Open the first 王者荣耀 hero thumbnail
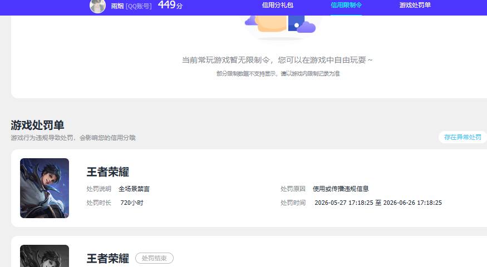Viewport: 487px width, 267px height. click(x=45, y=188)
